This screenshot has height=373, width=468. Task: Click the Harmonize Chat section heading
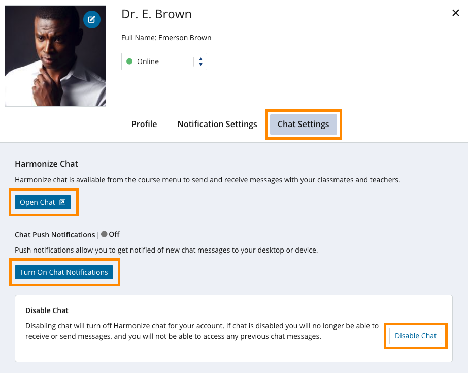point(46,164)
